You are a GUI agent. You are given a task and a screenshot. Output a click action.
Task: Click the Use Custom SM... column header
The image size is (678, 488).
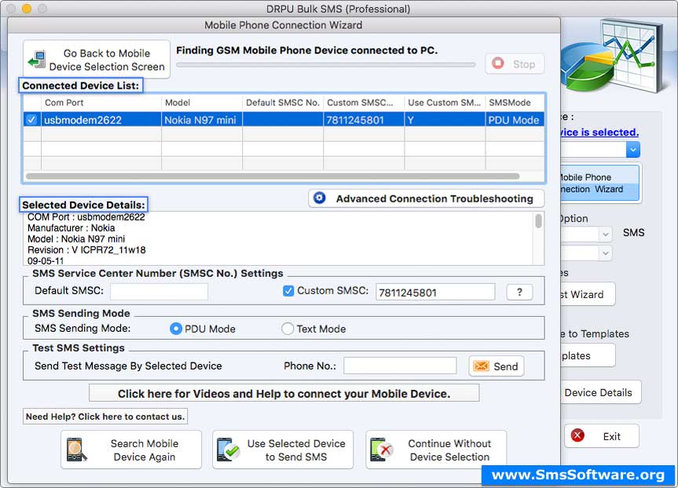coord(445,103)
